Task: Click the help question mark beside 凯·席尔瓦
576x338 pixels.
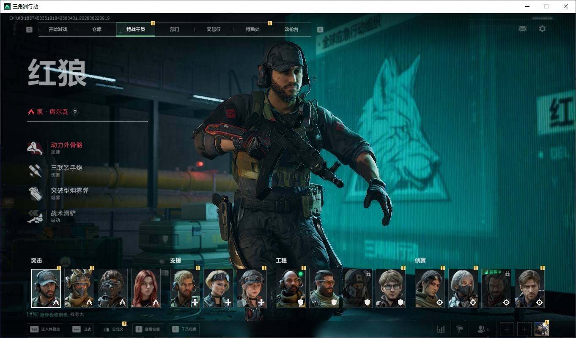Action: pyautogui.click(x=75, y=112)
